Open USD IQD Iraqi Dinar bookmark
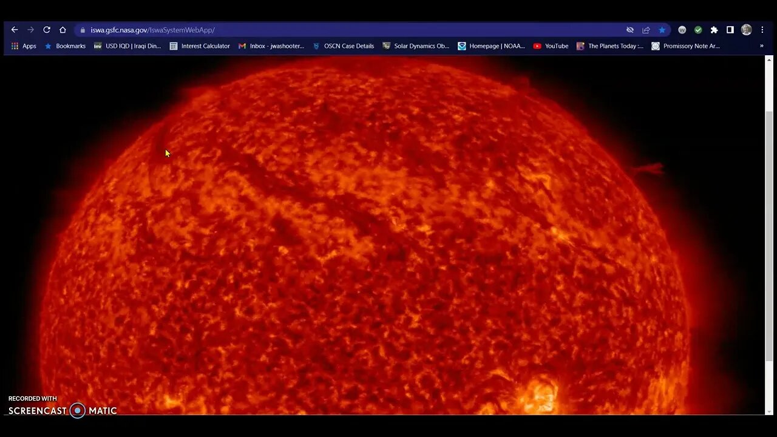 tap(127, 46)
